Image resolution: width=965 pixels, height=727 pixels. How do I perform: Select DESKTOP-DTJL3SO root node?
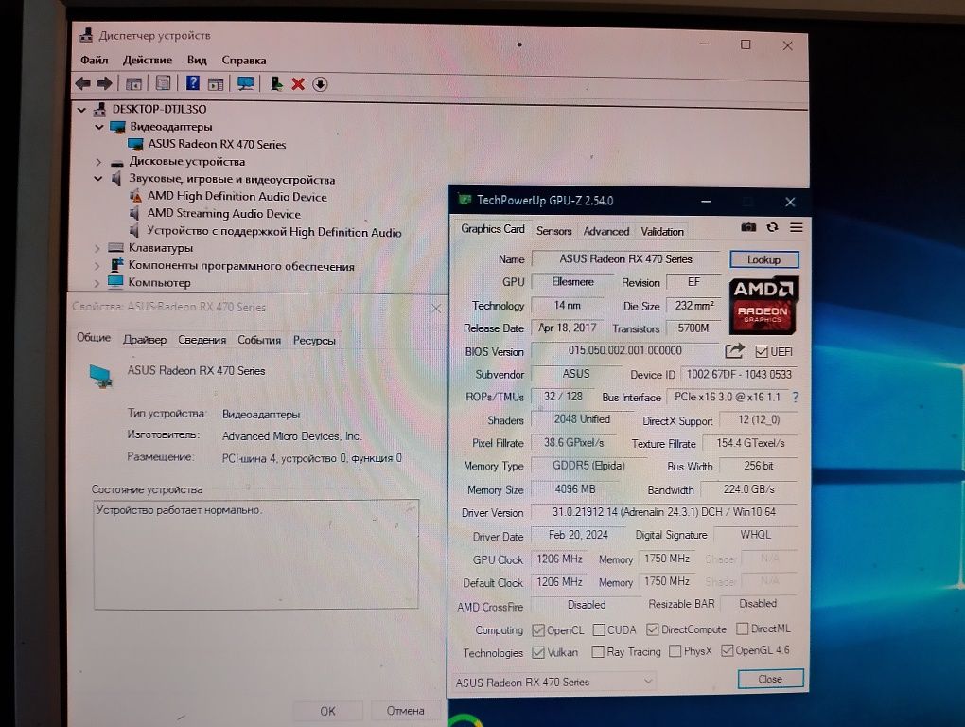point(159,109)
